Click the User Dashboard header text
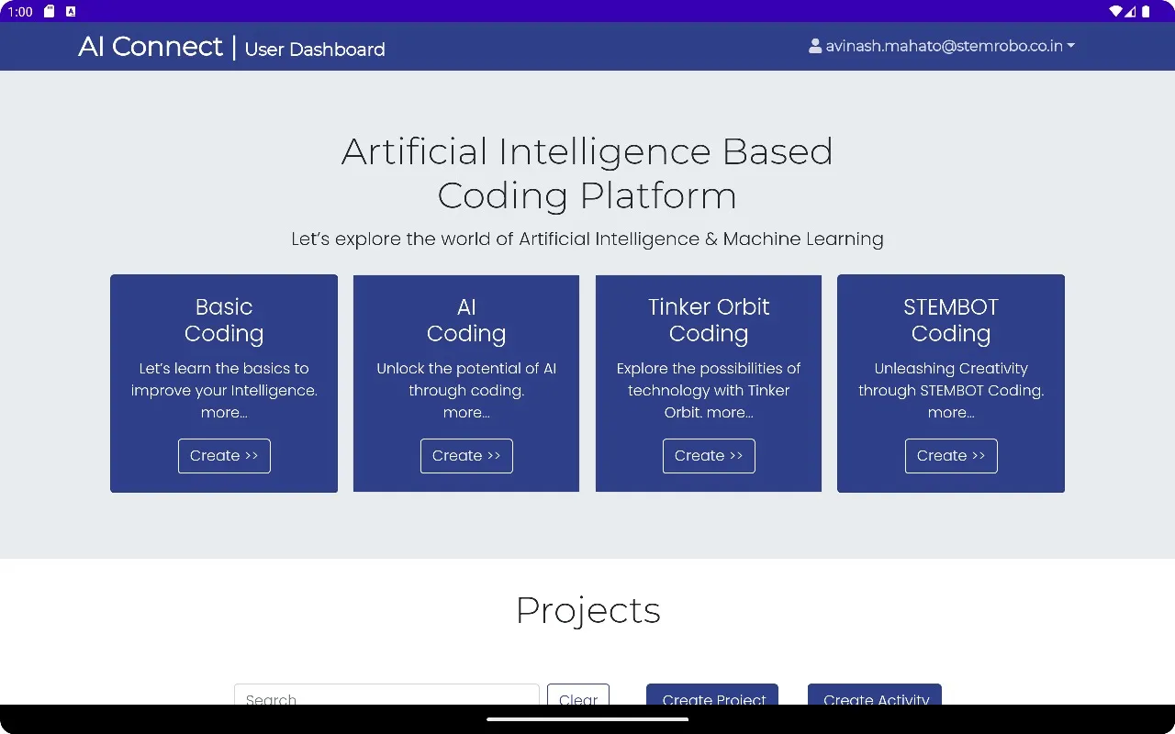The height and width of the screenshot is (734, 1175). (x=315, y=50)
